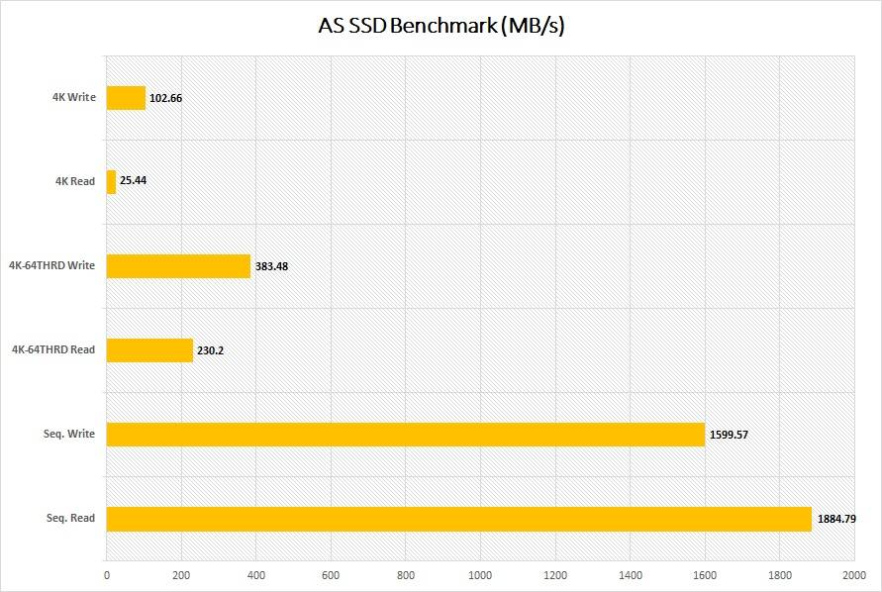The image size is (882, 592).
Task: Click the 102.66 data label
Action: tap(165, 98)
